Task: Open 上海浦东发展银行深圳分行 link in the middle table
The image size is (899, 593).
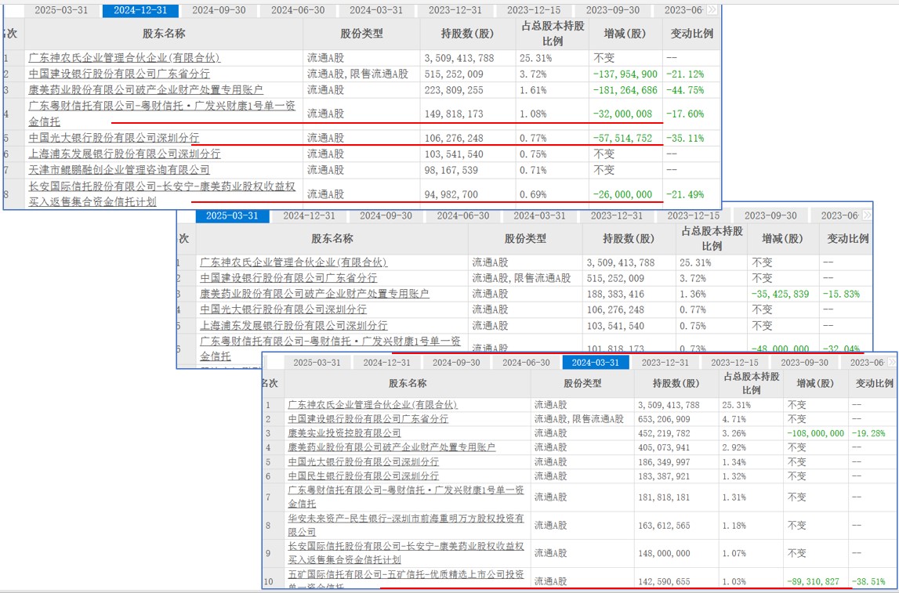Action: click(294, 326)
